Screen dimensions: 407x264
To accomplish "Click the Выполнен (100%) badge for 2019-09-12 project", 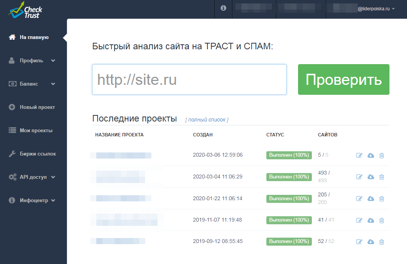I will (x=289, y=241).
